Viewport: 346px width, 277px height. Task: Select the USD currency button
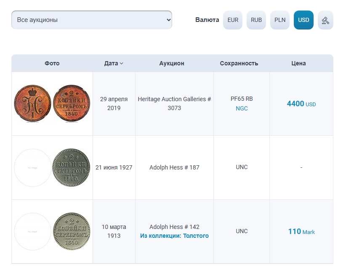pos(303,20)
